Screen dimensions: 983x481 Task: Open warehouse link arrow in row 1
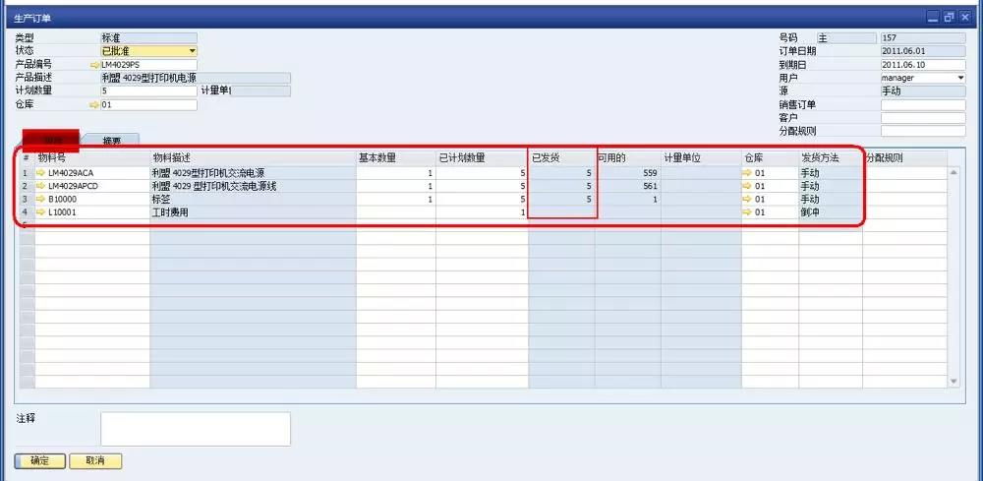point(747,173)
